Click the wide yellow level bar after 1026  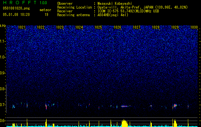[125, 123]
